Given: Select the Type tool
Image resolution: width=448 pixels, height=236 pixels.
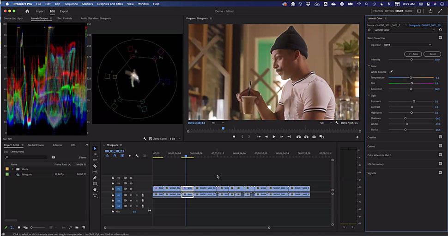Looking at the screenshot, I should pos(95,195).
